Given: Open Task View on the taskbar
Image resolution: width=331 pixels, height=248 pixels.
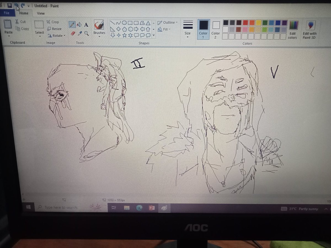Looking at the screenshot, I should 114,208.
